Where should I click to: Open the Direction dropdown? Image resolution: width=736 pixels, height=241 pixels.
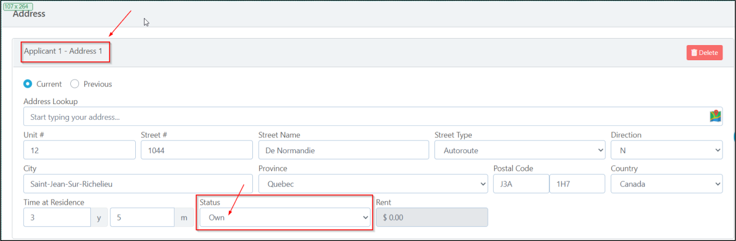click(666, 150)
